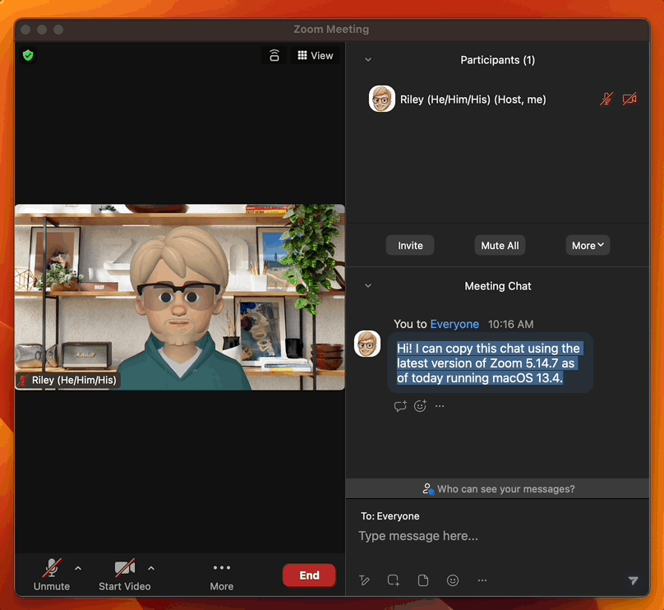Open the 'To: Everyone' recipient selector

click(390, 516)
